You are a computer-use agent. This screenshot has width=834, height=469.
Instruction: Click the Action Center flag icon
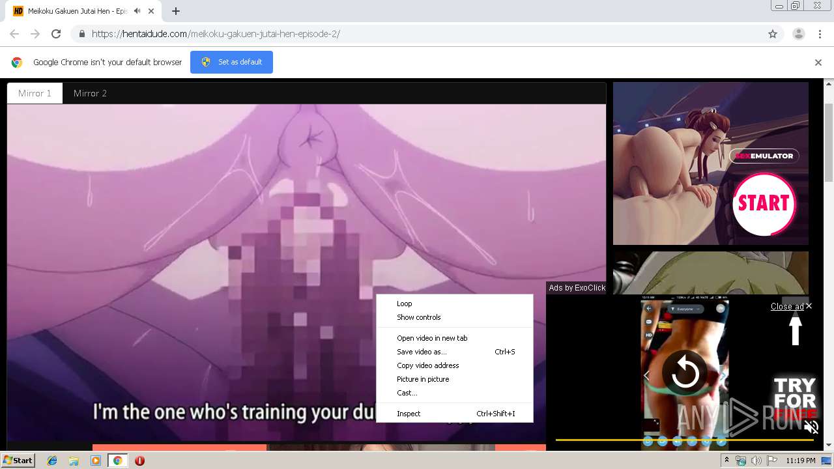pos(771,461)
